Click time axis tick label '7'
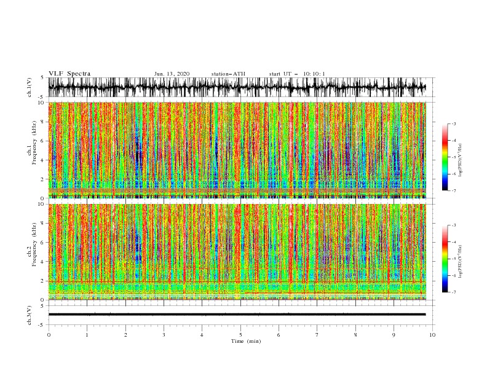The height and width of the screenshot is (376, 487). (x=317, y=335)
